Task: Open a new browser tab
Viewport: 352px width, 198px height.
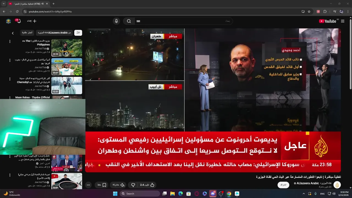Action: pos(53,4)
